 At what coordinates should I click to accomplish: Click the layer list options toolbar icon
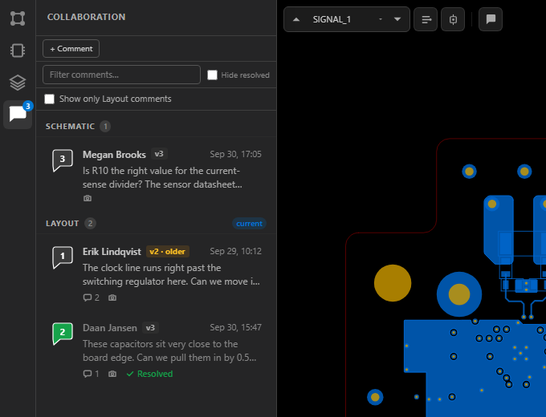[426, 19]
